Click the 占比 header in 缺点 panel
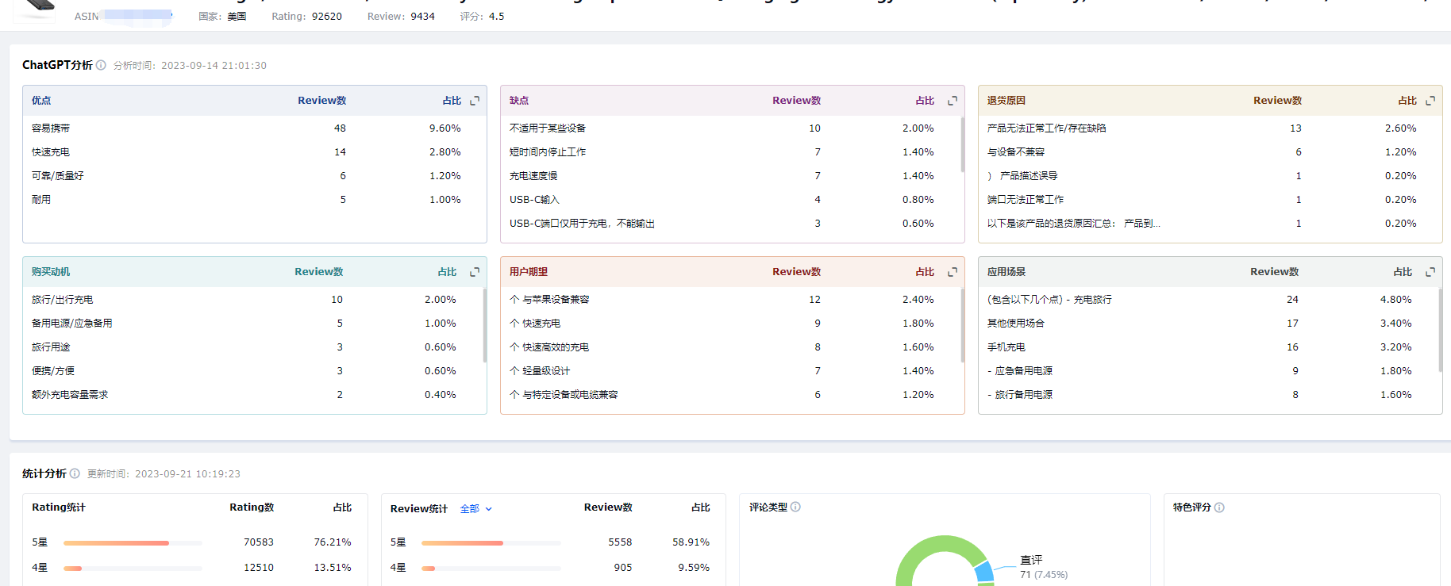Image resolution: width=1451 pixels, height=586 pixels. [925, 101]
